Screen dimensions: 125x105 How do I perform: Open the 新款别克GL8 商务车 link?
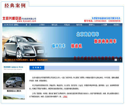coord(14,91)
